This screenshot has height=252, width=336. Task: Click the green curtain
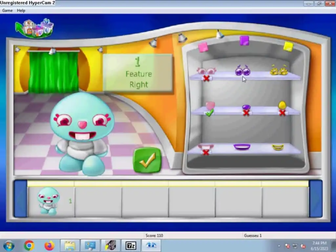click(53, 72)
